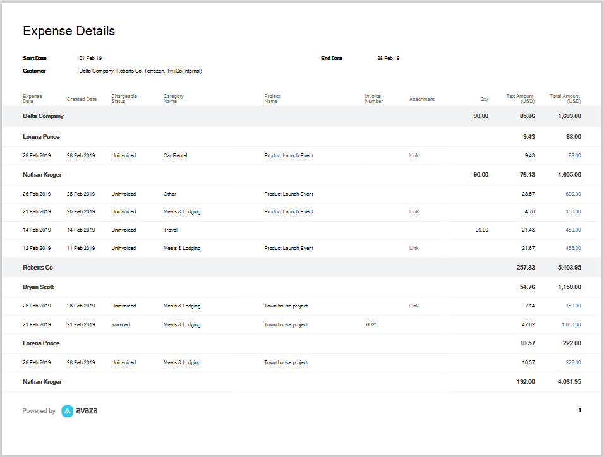Click the Delta Company tax amount 85.86
604x457 pixels.
tap(528, 116)
